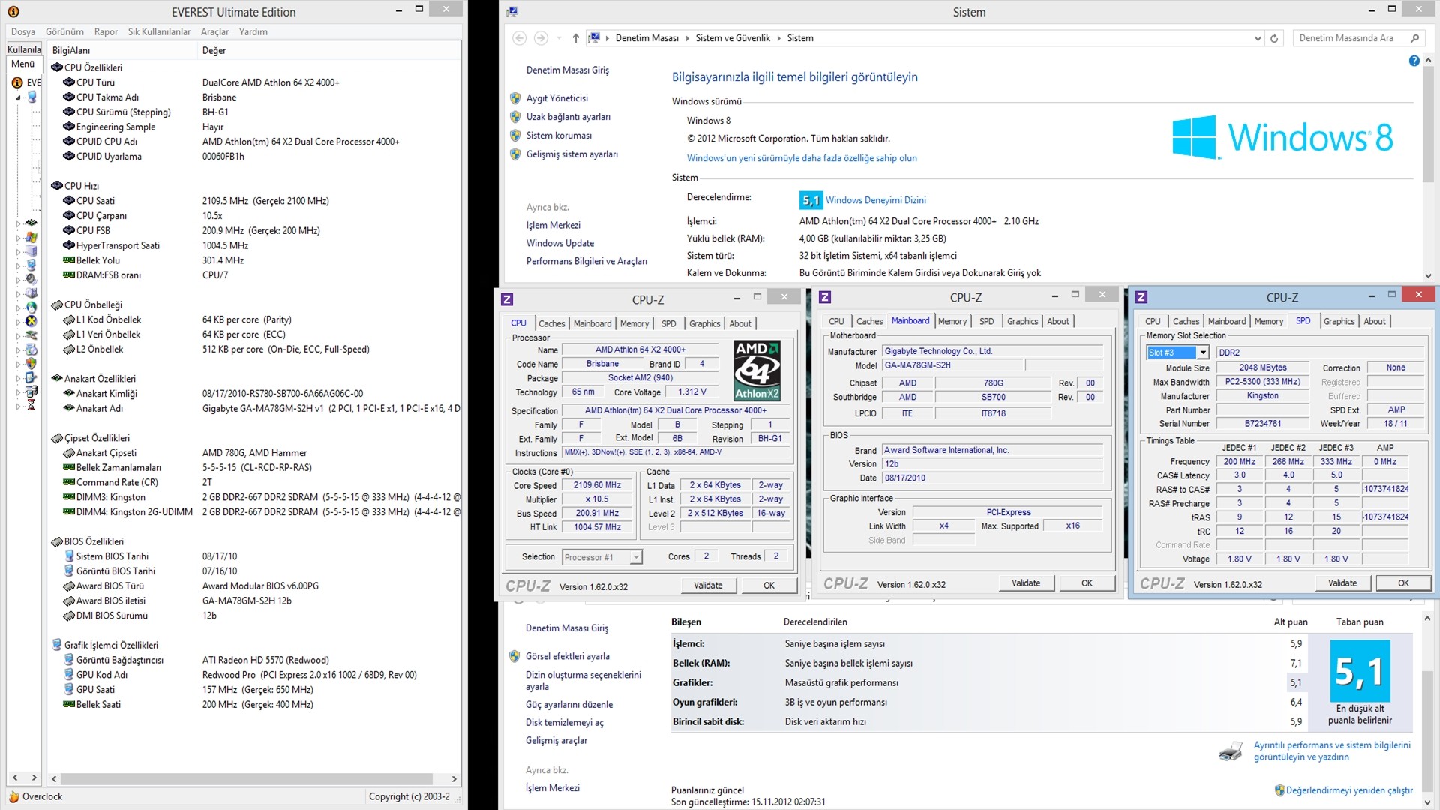Click the search magnifier in Denetim Masası search
Screen dimensions: 1440x810
pos(1414,38)
